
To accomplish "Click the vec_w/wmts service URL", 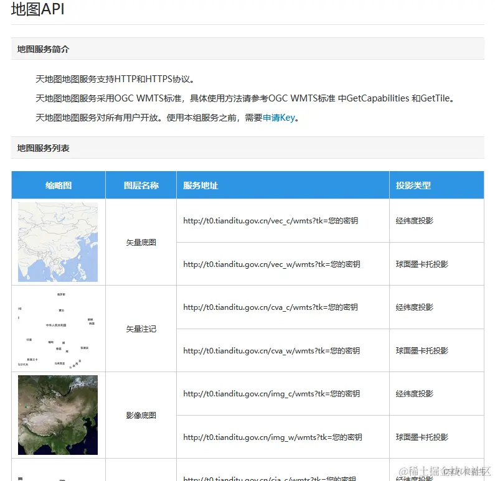I will pyautogui.click(x=271, y=264).
